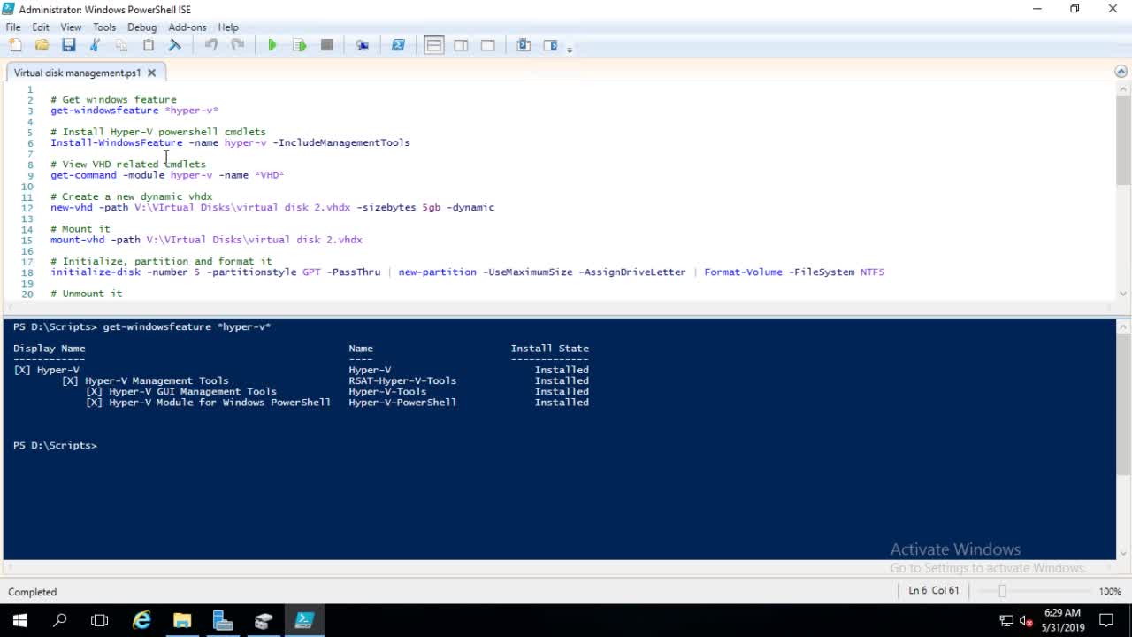Show script pane maximized
Image resolution: width=1132 pixels, height=637 pixels.
tap(487, 45)
